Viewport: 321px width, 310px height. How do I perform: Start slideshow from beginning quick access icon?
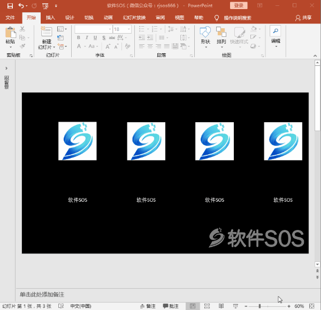(45, 6)
